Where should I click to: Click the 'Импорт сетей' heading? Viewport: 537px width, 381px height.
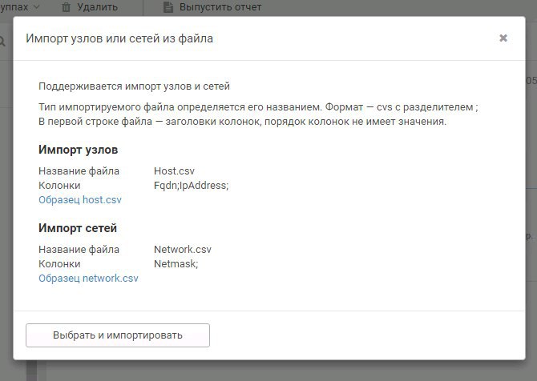(78, 228)
